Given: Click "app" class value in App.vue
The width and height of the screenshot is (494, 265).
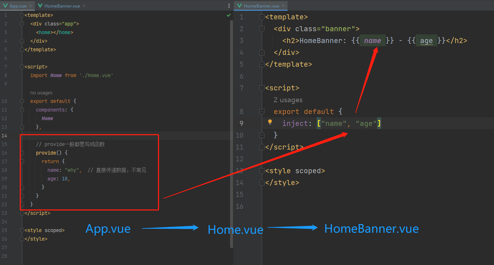Looking at the screenshot, I should 69,24.
